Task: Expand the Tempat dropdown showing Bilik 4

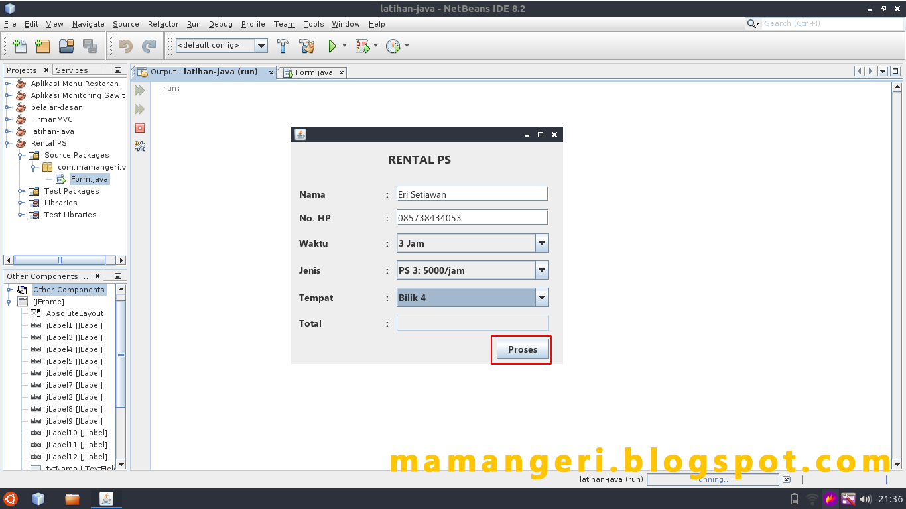Action: click(542, 297)
